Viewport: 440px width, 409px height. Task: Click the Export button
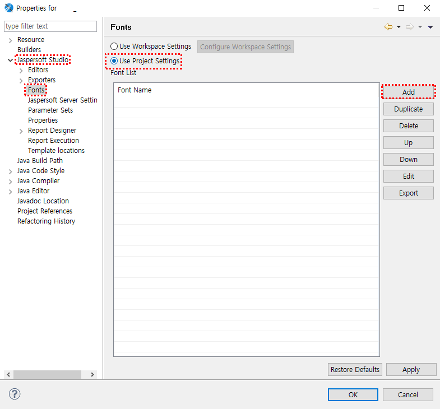[x=408, y=193]
